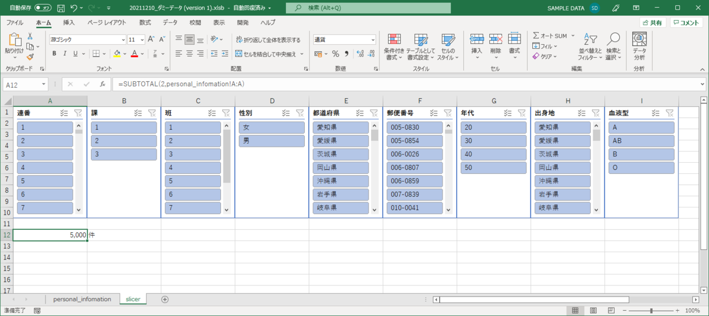Open number format dropdown (通貨)
Viewport: 709px width, 316px height.
[372, 39]
